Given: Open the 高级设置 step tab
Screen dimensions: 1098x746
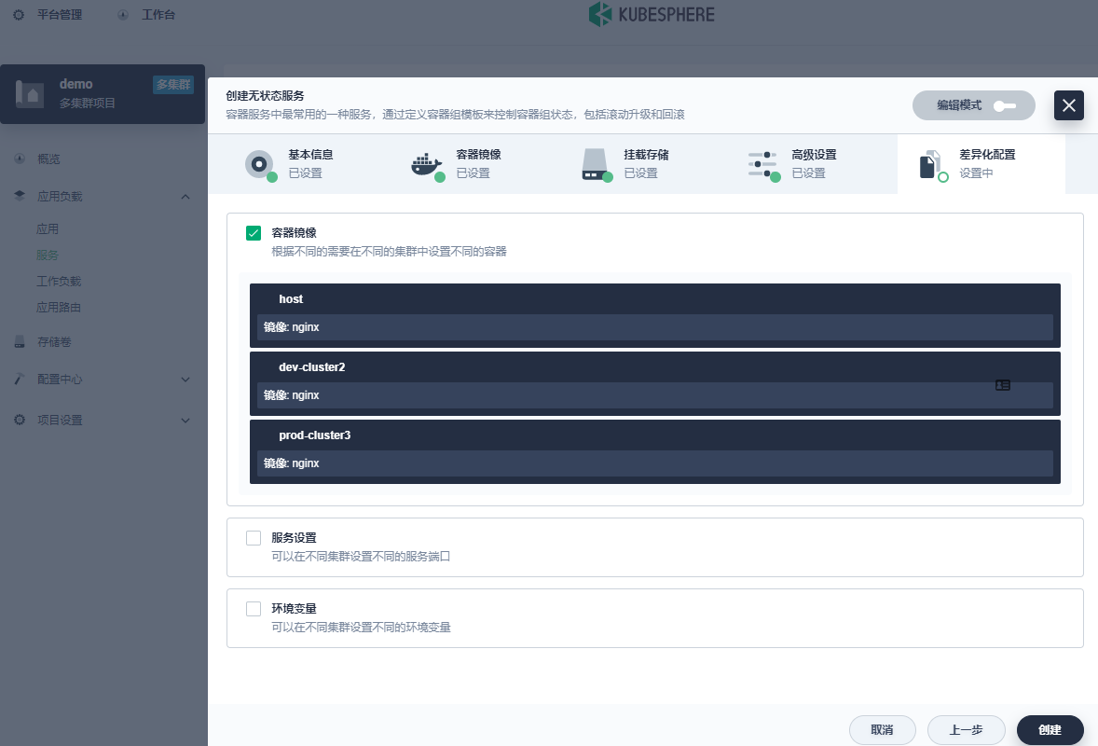Looking at the screenshot, I should coord(813,164).
